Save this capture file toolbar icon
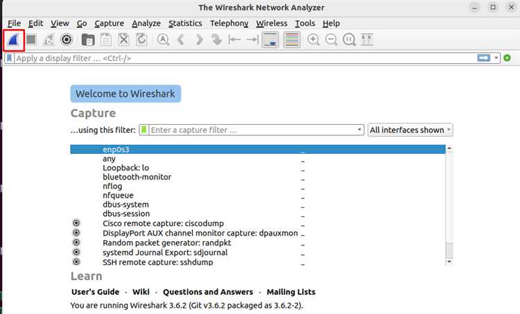Image resolution: width=520 pixels, height=314 pixels. point(106,40)
